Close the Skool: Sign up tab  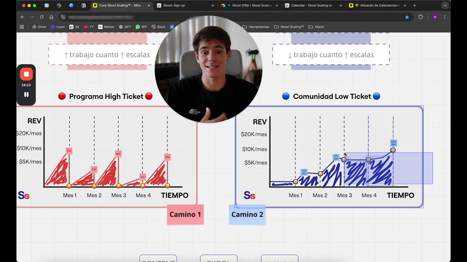pos(213,5)
